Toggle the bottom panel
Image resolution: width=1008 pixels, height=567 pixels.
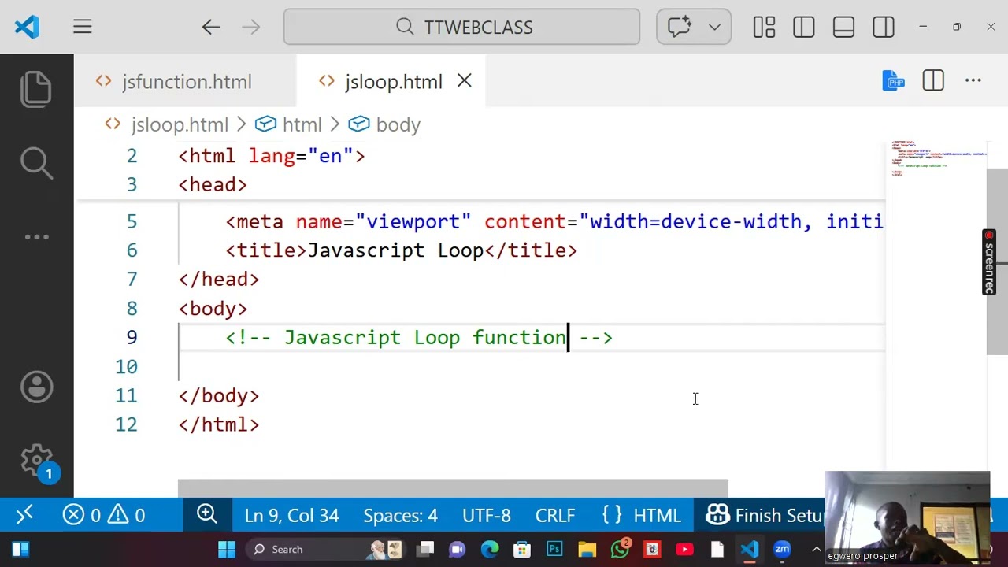tap(843, 28)
